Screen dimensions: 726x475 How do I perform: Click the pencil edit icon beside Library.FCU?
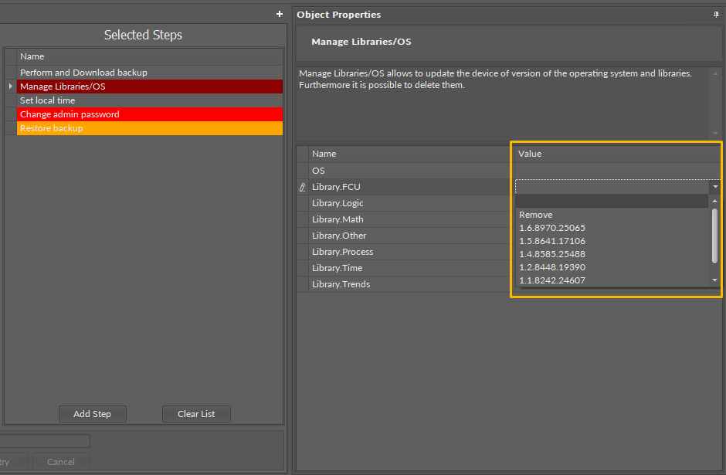(x=302, y=187)
